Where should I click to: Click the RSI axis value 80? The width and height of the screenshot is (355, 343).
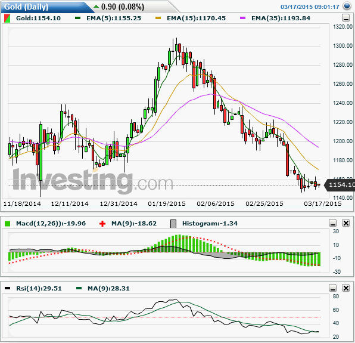(336, 296)
